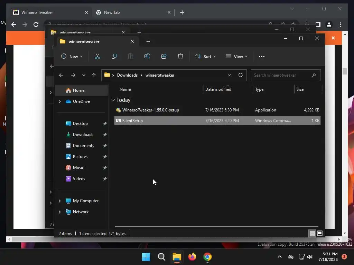
Task: Click the Copy icon in the toolbar
Action: [x=114, y=56]
